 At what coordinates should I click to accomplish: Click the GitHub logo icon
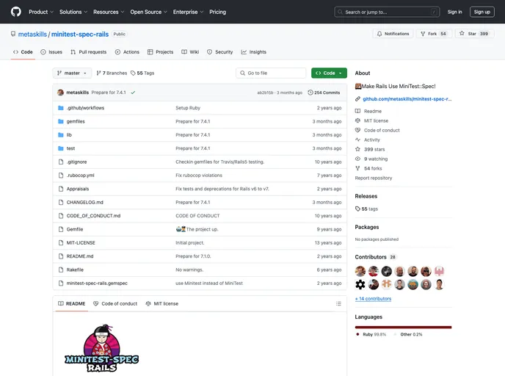(16, 12)
